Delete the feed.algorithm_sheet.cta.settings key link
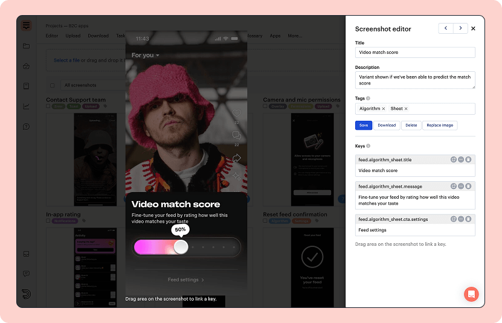This screenshot has height=323, width=502. click(468, 219)
